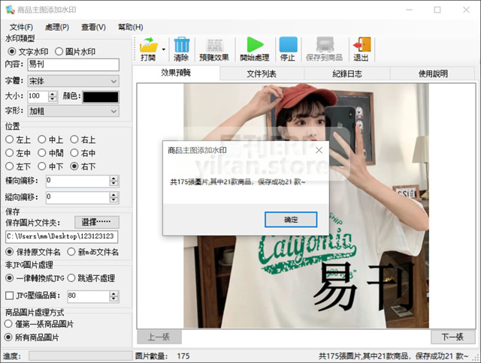
Task: Click 确定 button in dialog
Action: pyautogui.click(x=291, y=220)
